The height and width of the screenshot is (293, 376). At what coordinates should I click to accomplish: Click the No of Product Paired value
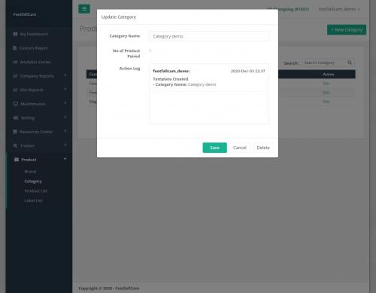(x=150, y=50)
